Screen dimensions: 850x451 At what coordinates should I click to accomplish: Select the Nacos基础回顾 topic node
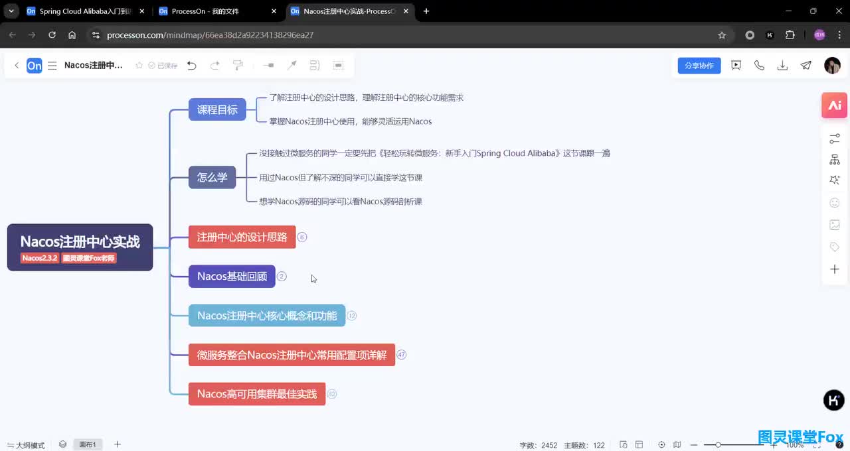click(x=232, y=276)
